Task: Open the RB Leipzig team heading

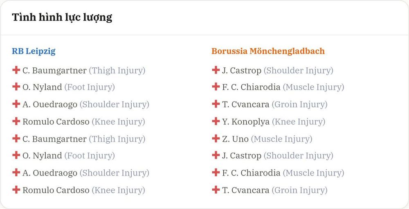Action: (x=34, y=51)
